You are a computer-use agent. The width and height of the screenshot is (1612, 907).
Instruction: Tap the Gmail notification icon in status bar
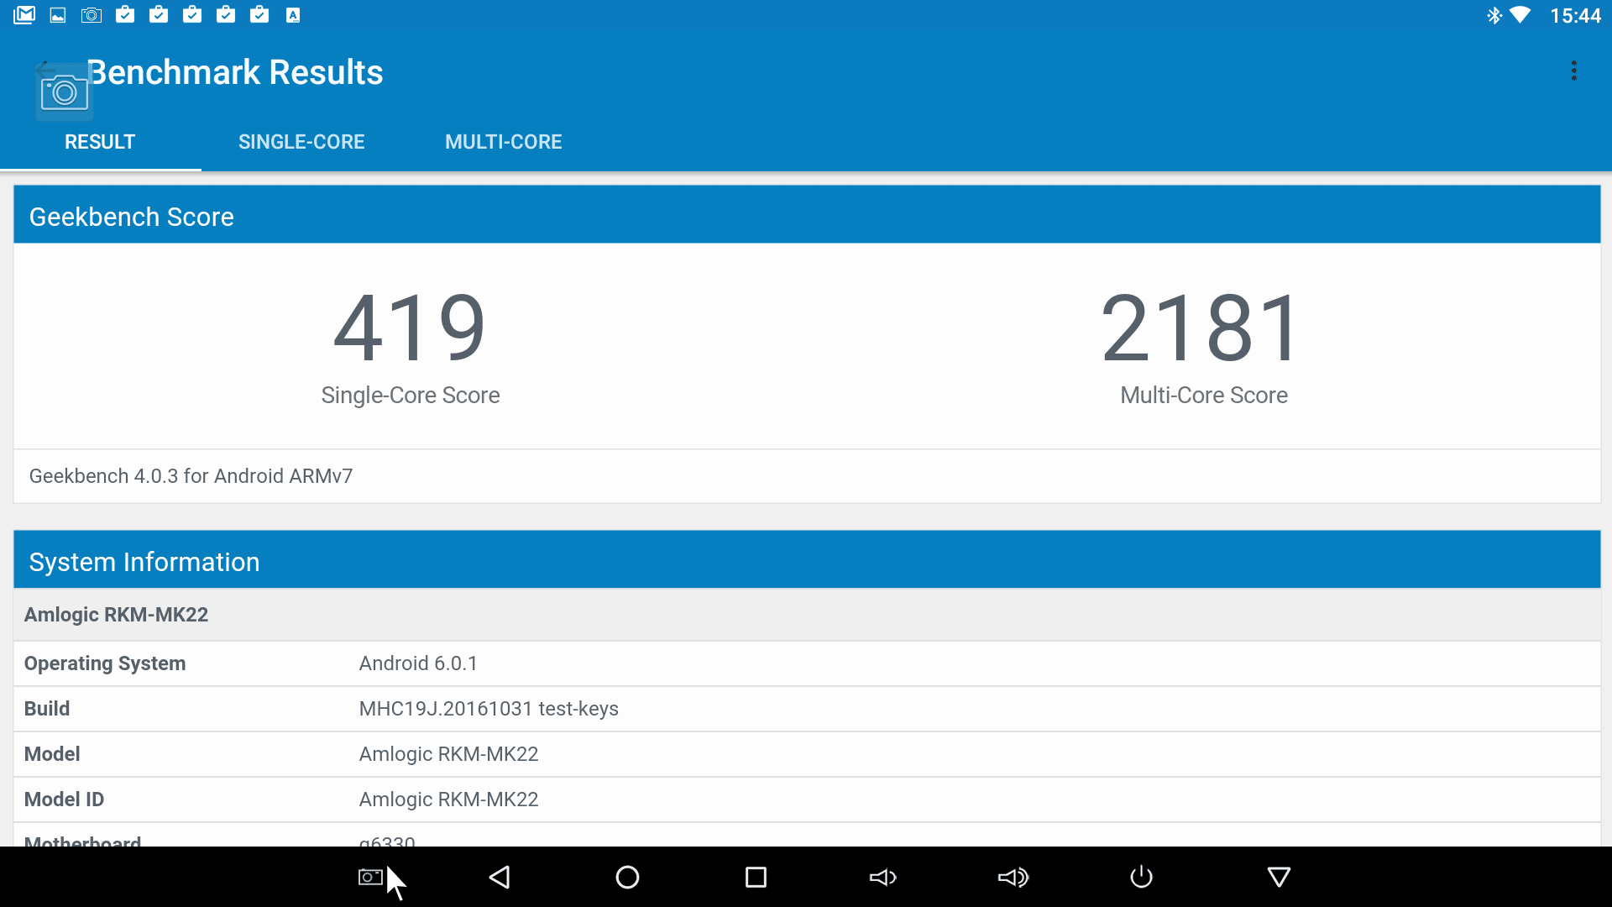coord(24,15)
